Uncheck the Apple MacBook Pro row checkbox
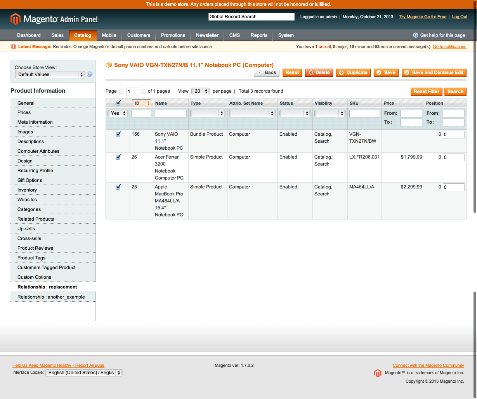This screenshot has width=477, height=399. (118, 187)
